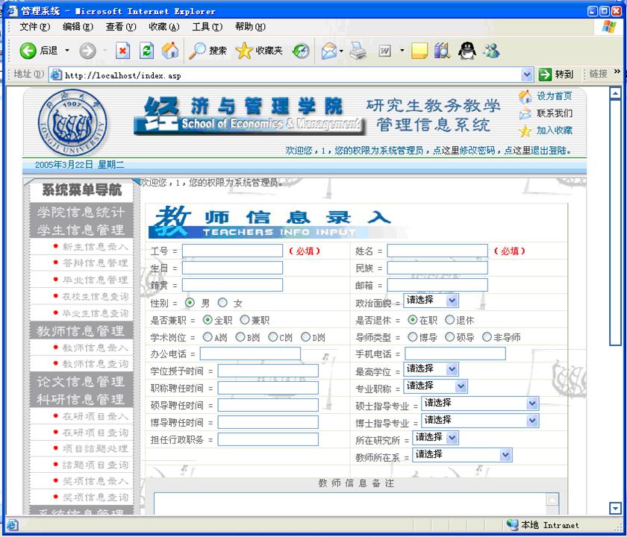627x537 pixels.
Task: Go to the browser Home icon
Action: tap(170, 51)
